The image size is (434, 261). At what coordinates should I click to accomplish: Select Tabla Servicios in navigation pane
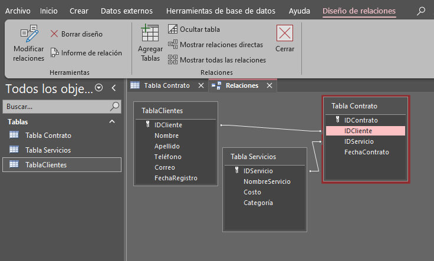coord(48,150)
